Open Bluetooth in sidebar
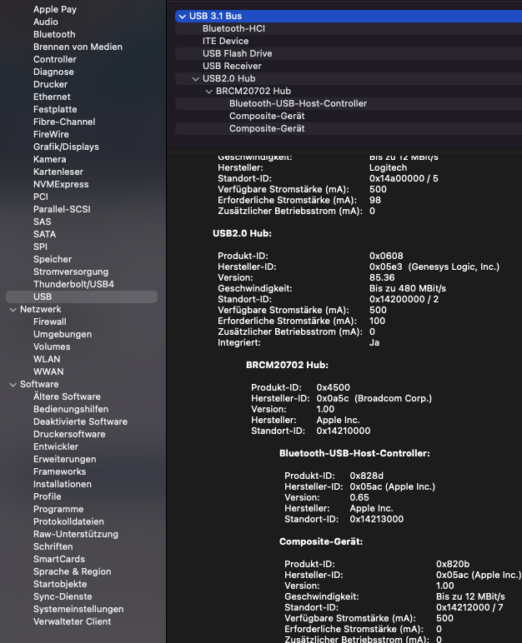522x643 pixels. [x=54, y=34]
